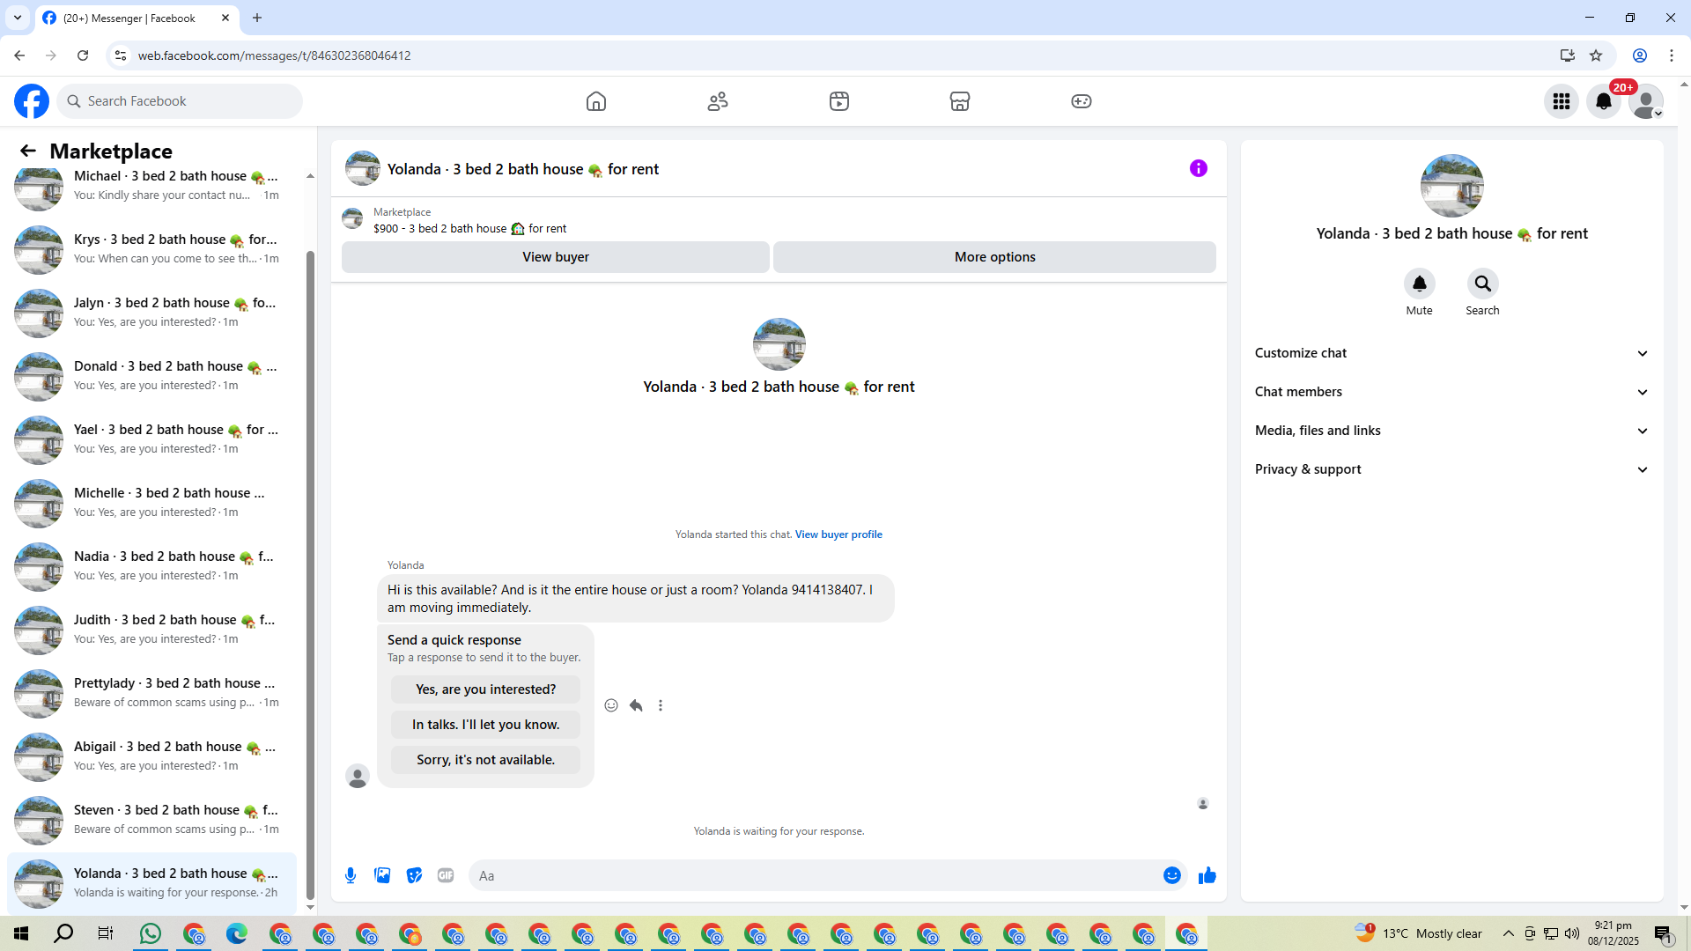
Task: Open the Gaming controller icon
Action: coord(1082,101)
